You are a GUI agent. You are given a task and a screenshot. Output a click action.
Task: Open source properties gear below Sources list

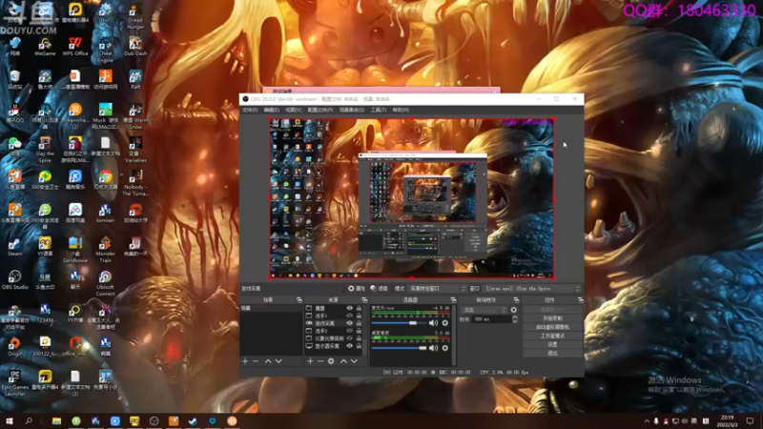331,361
